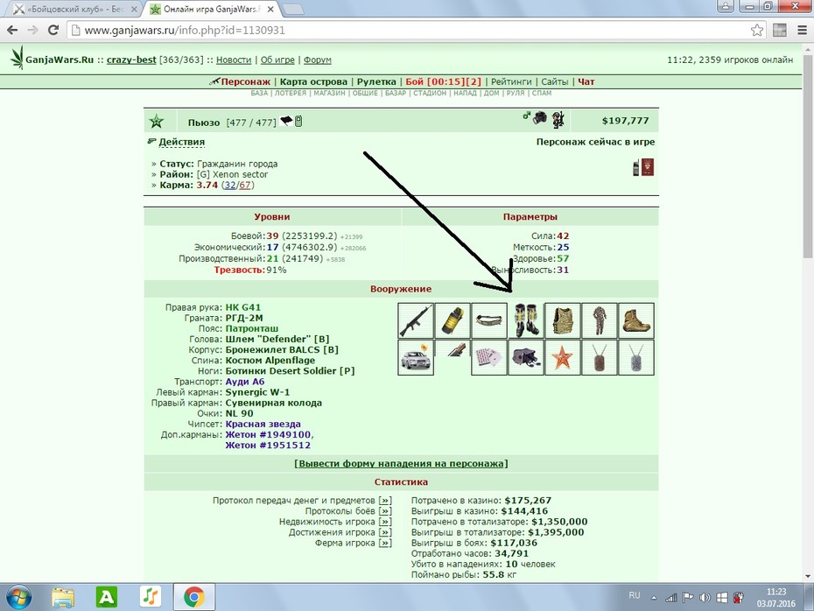
Task: Click the scrollbar down arrow
Action: [x=808, y=576]
